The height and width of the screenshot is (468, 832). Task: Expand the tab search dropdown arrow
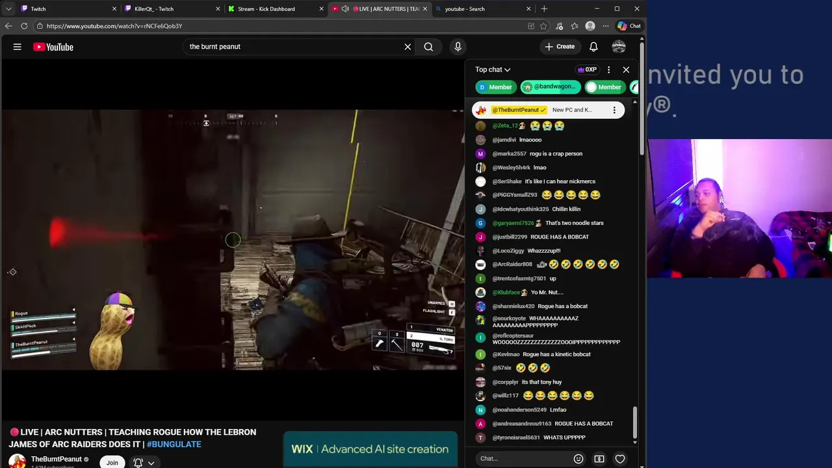pyautogui.click(x=8, y=9)
